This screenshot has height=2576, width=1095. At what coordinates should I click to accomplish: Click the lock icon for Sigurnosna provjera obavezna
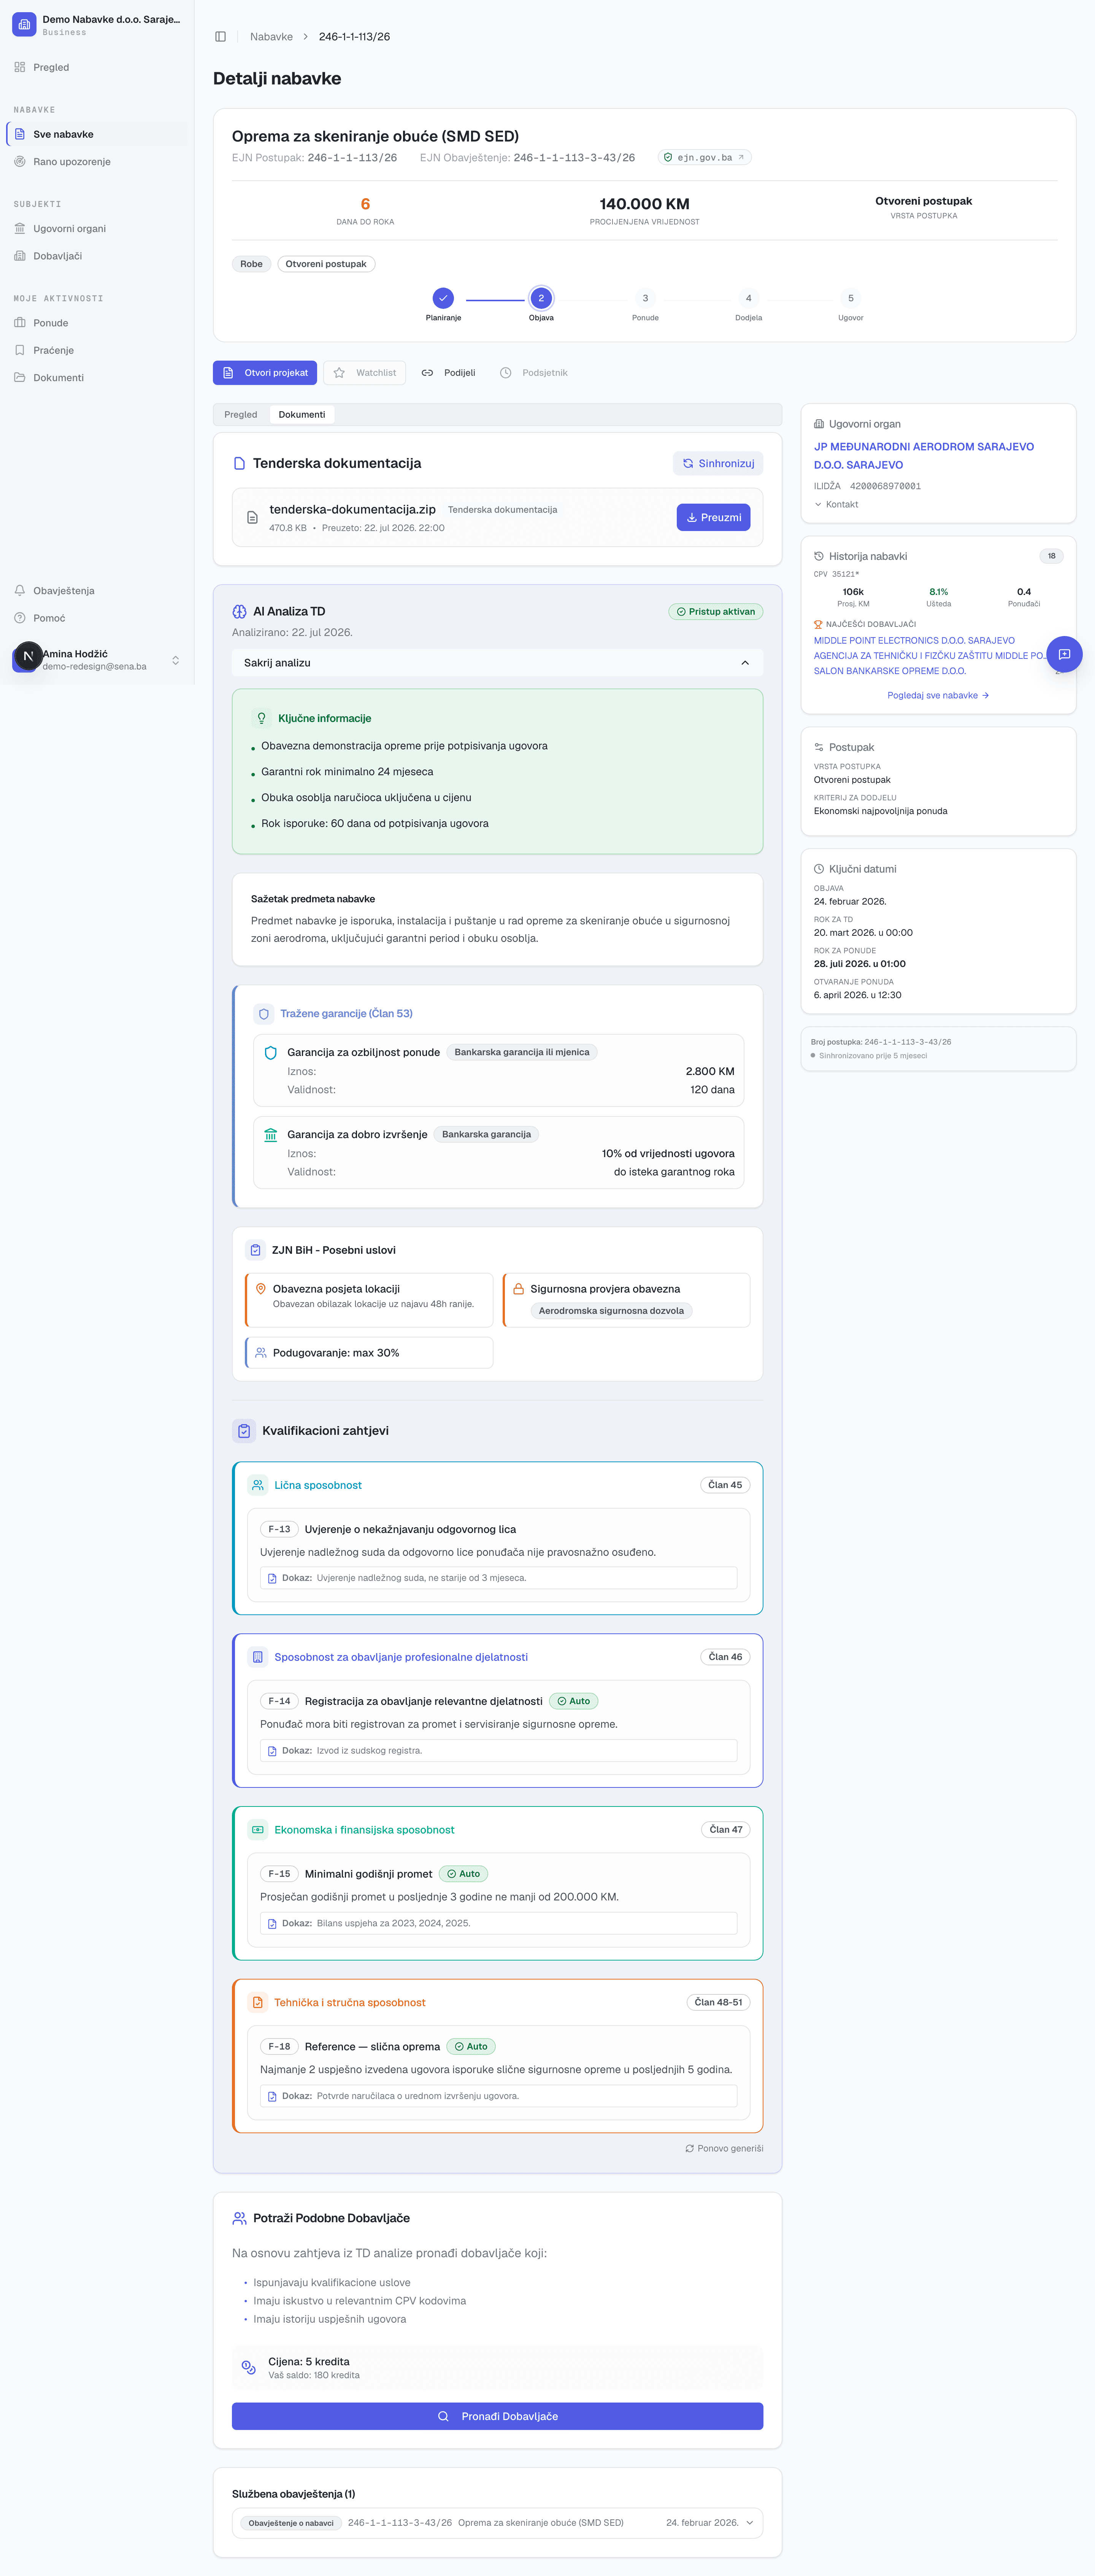(x=519, y=1289)
